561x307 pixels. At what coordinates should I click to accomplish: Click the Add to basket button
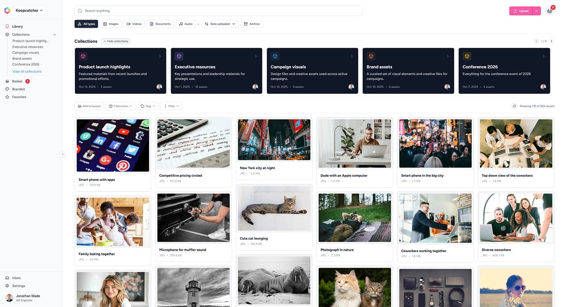89,106
